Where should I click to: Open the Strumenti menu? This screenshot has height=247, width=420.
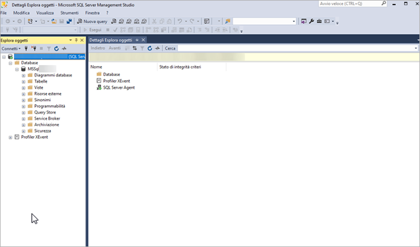point(69,13)
